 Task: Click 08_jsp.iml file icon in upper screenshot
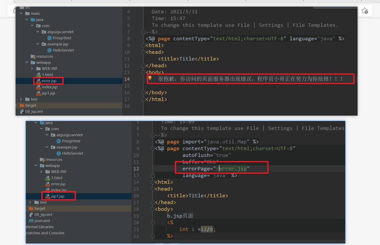click(x=22, y=112)
